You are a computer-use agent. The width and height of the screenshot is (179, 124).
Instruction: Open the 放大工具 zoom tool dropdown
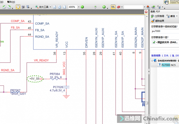(51, 7)
